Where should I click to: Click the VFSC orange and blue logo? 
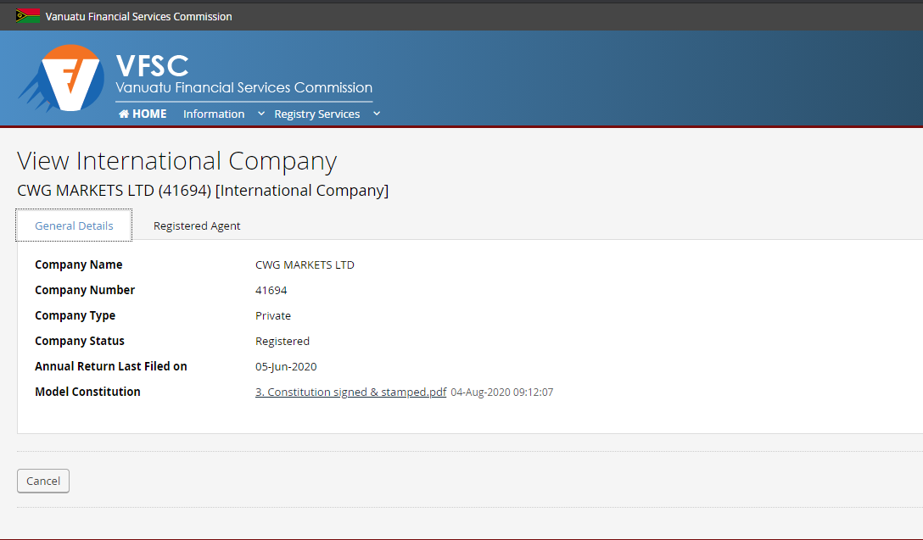point(61,78)
